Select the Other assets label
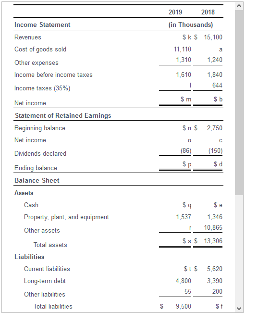This screenshot has width=258, height=323. [42, 231]
